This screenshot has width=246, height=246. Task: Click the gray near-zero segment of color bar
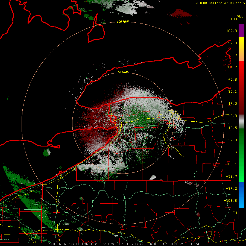[241, 122]
